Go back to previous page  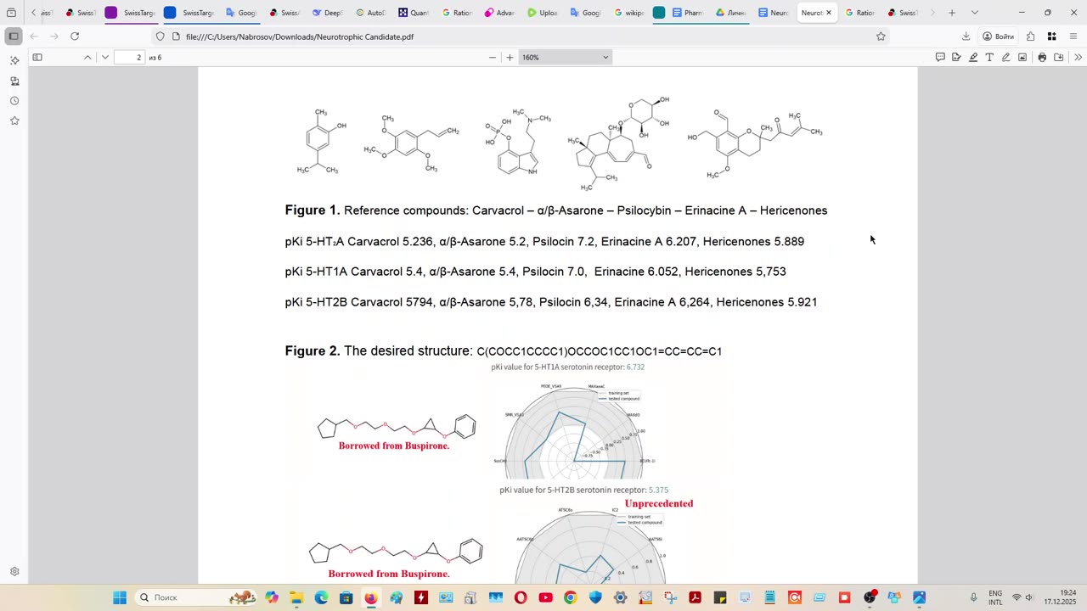tap(34, 36)
